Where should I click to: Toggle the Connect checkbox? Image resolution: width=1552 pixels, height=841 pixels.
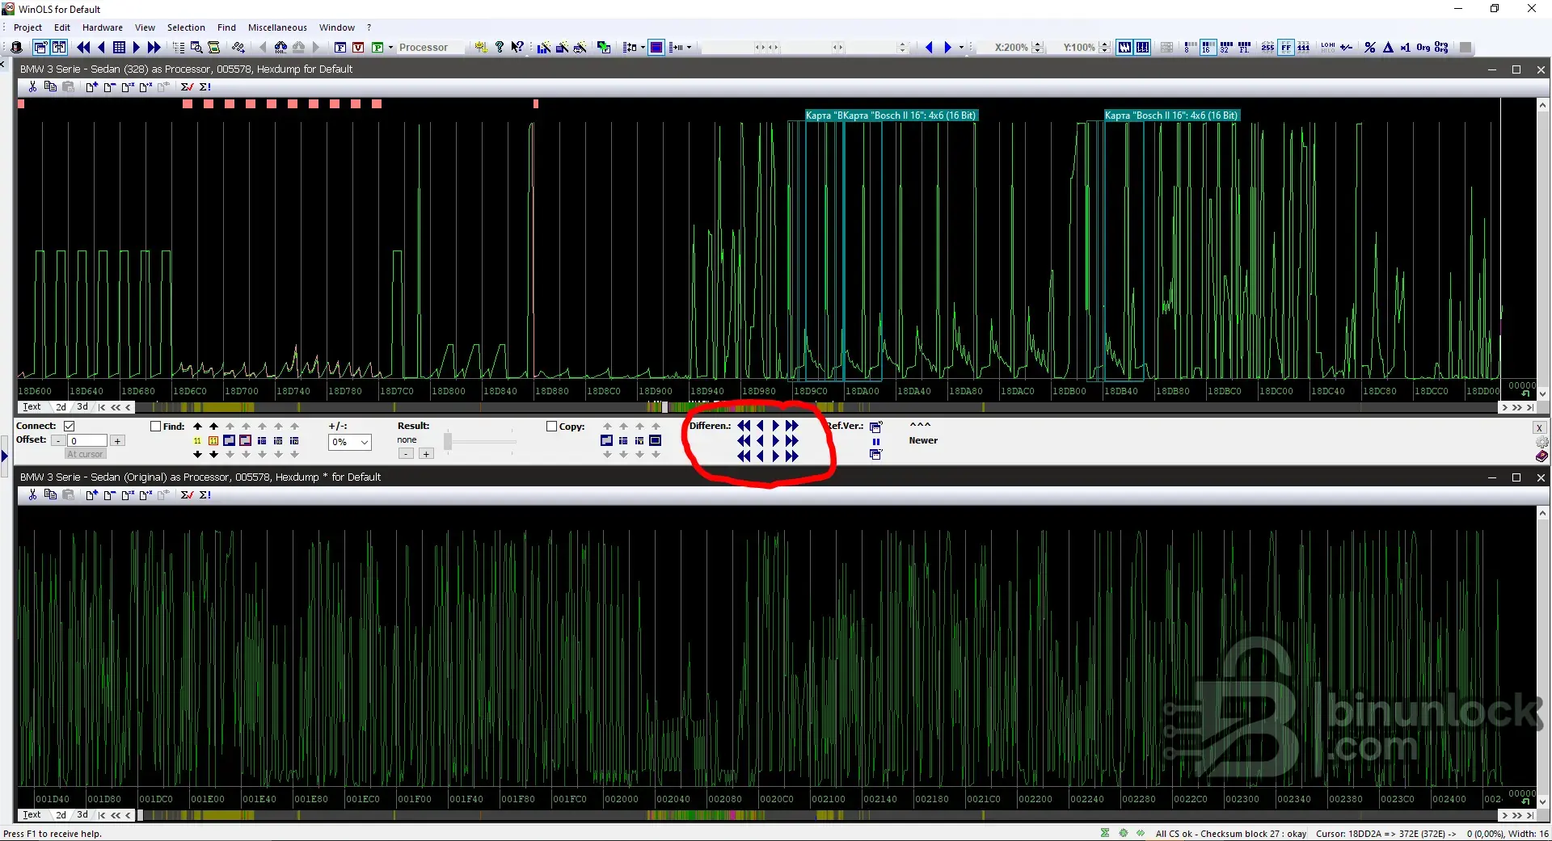pos(70,426)
